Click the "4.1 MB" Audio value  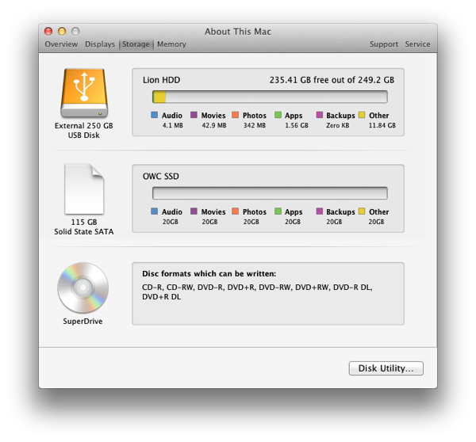[172, 125]
